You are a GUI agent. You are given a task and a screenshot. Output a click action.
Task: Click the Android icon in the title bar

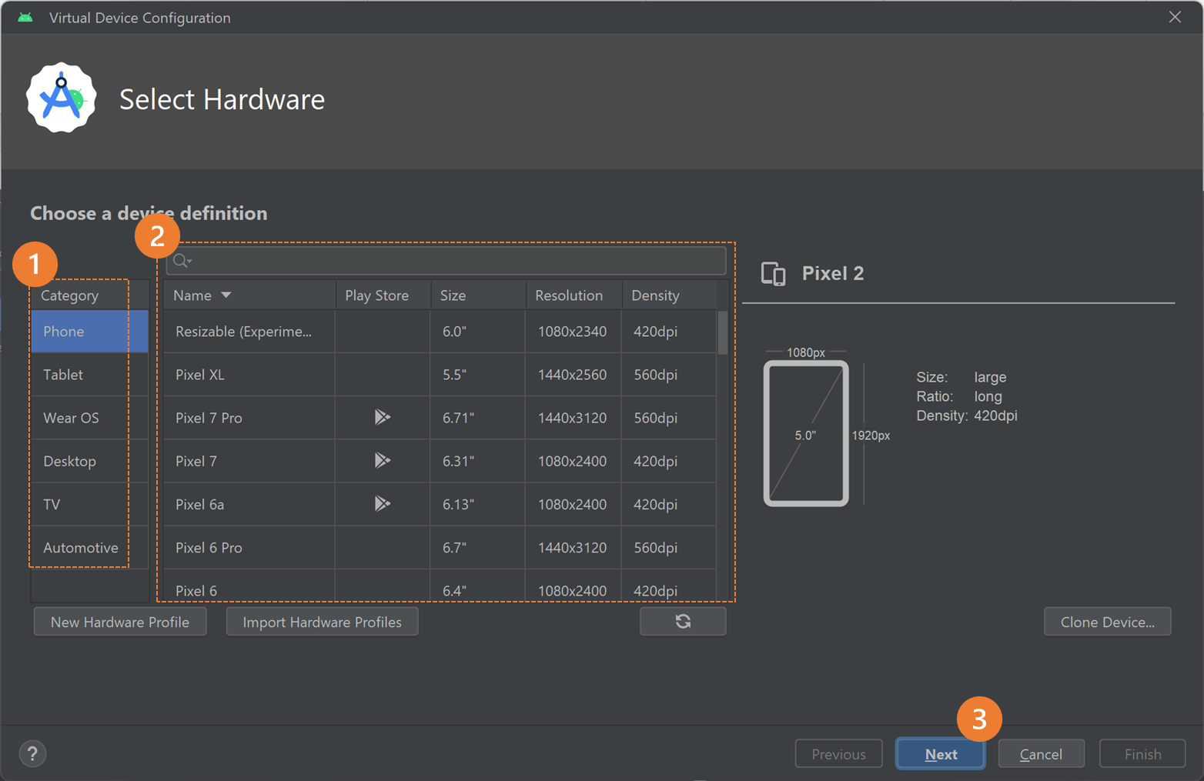pos(25,18)
